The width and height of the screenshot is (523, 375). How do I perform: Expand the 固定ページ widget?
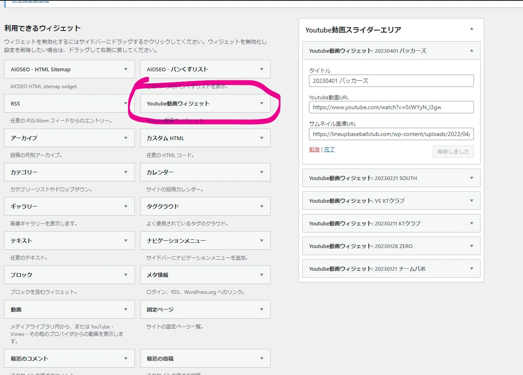[x=261, y=309]
